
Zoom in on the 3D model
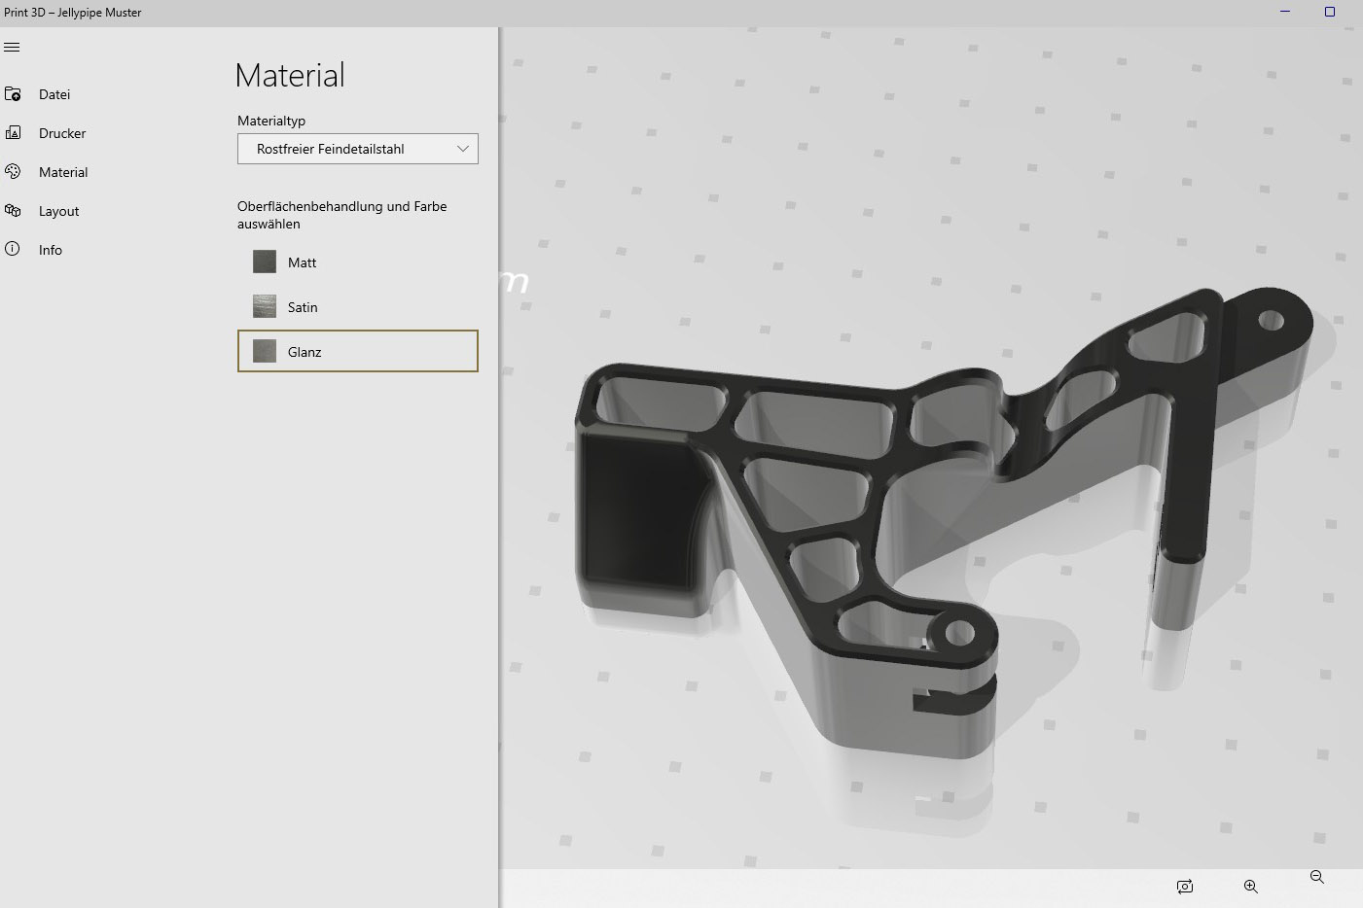[1250, 887]
